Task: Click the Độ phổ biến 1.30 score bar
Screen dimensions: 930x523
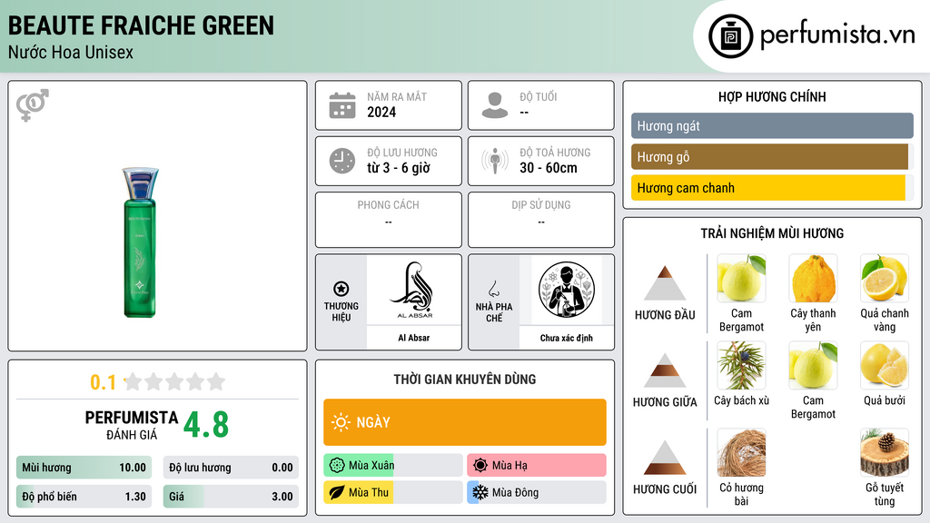Action: tap(84, 497)
